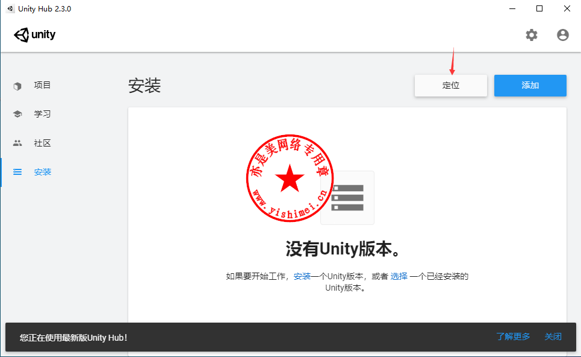Image resolution: width=581 pixels, height=357 pixels.
Task: Click the 选择 link in description
Action: coord(399,276)
